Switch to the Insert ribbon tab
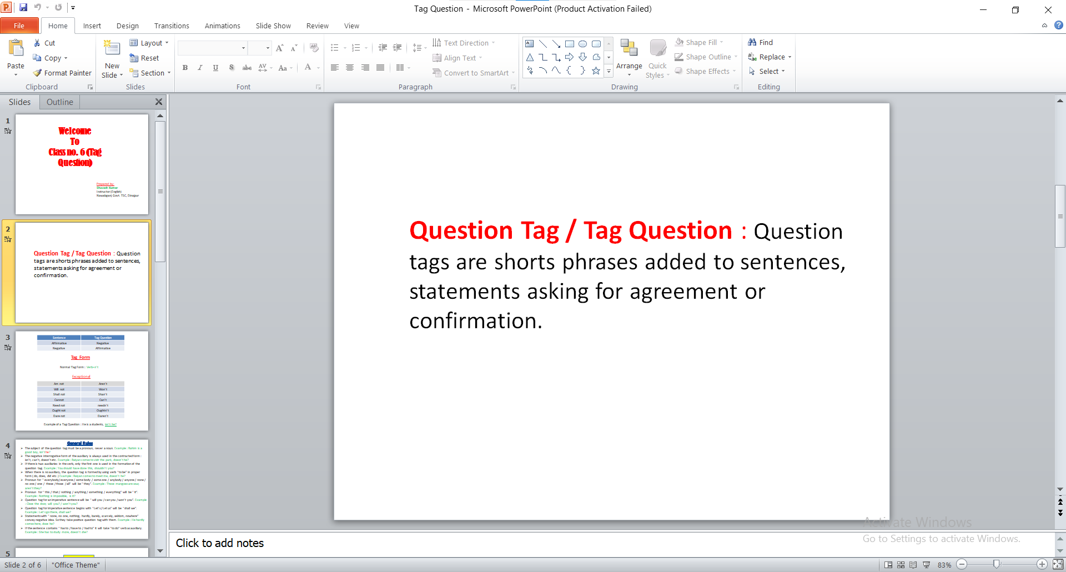Viewport: 1066px width, 572px height. [x=92, y=26]
